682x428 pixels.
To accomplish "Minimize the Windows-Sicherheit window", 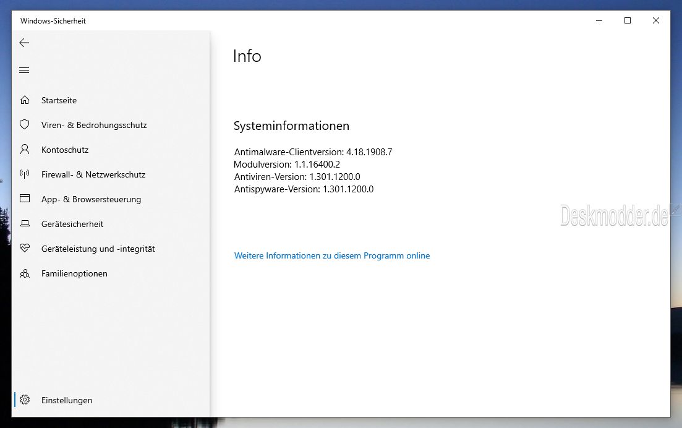I will tap(599, 20).
